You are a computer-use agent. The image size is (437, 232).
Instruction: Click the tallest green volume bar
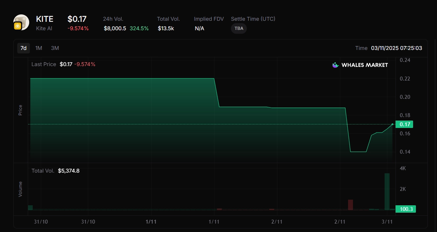pos(387,192)
